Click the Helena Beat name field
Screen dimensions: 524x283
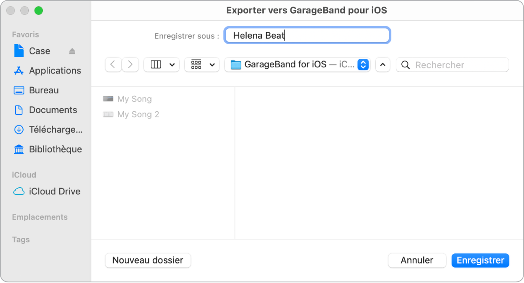307,35
